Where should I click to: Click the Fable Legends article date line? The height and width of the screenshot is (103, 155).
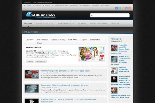[x=49, y=87]
